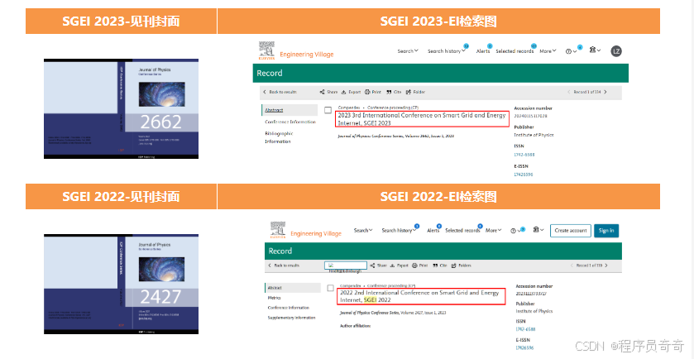Click 'Author affiliation:' text in SGEI 2022
The width and height of the screenshot is (694, 359).
pos(356,326)
